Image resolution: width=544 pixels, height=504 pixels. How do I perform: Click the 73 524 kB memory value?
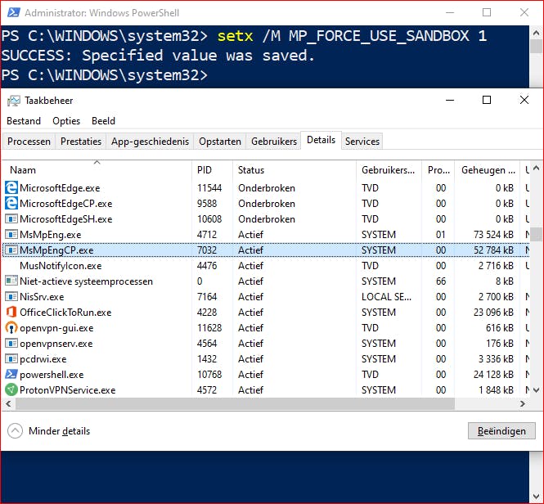coord(493,235)
